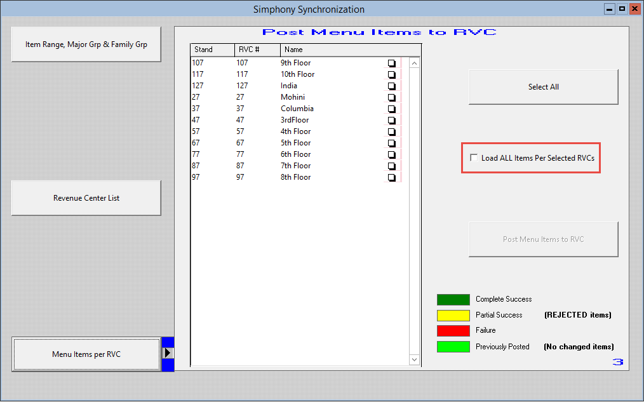Image resolution: width=644 pixels, height=402 pixels.
Task: Select the 'Mohini' name in list
Action: pos(292,97)
